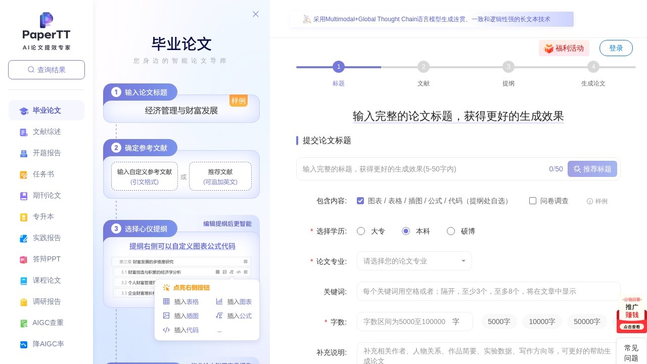Click the PaperTT logo icon
Screen dimensions: 647x364
pyautogui.click(x=47, y=20)
